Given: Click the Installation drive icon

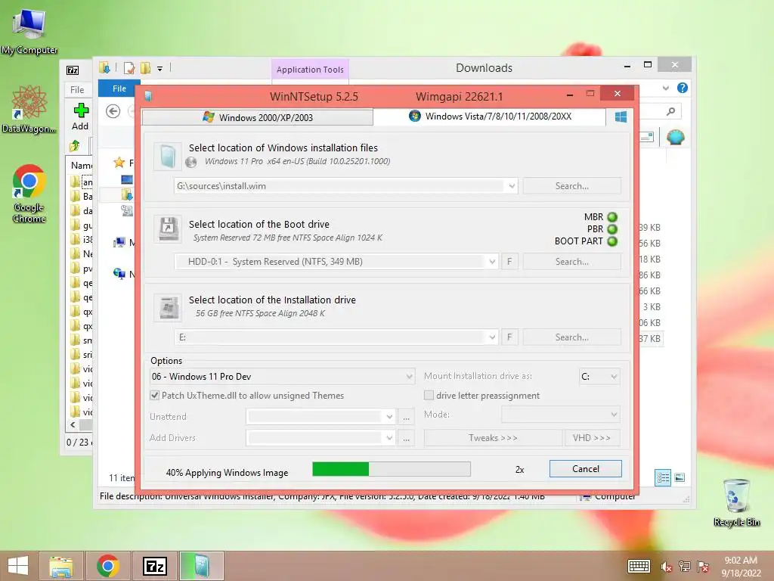Looking at the screenshot, I should coord(167,307).
